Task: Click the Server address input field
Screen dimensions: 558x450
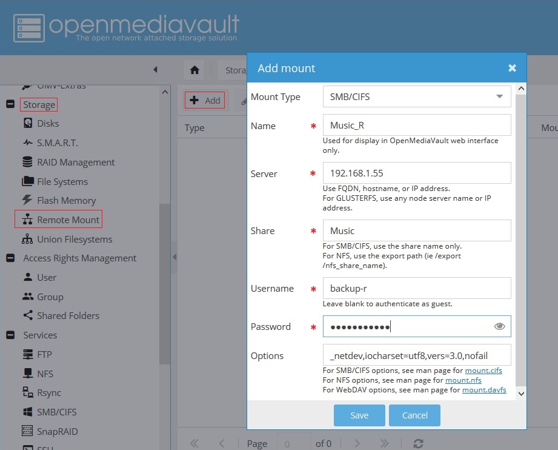Action: 416,173
